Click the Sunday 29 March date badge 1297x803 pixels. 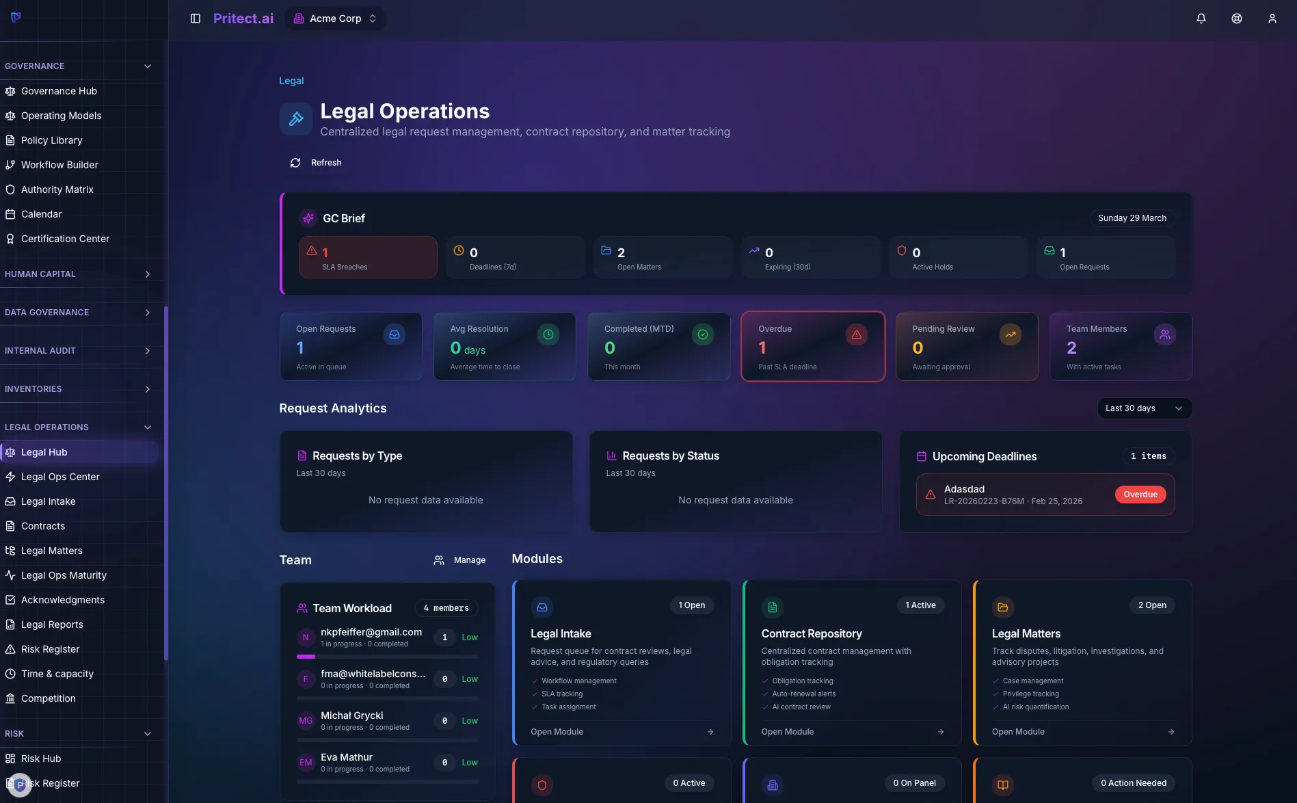1132,218
